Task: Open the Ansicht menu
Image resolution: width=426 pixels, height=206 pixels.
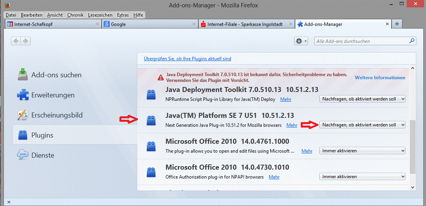Action: click(x=55, y=15)
